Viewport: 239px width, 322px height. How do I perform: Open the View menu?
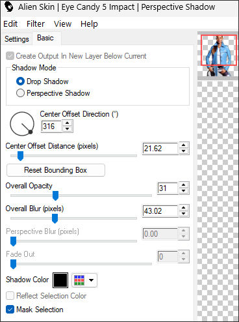pyautogui.click(x=62, y=23)
